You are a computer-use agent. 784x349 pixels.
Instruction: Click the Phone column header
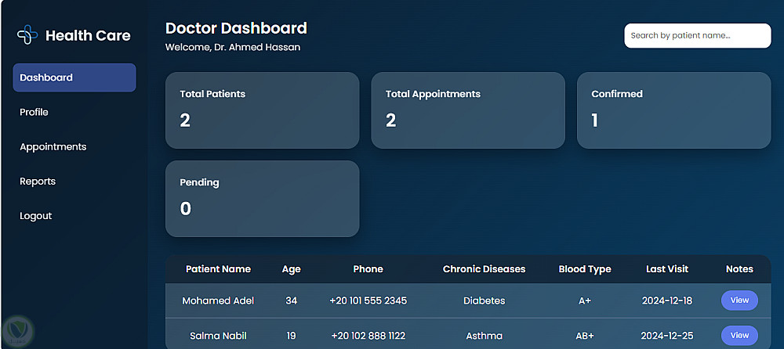(x=368, y=269)
